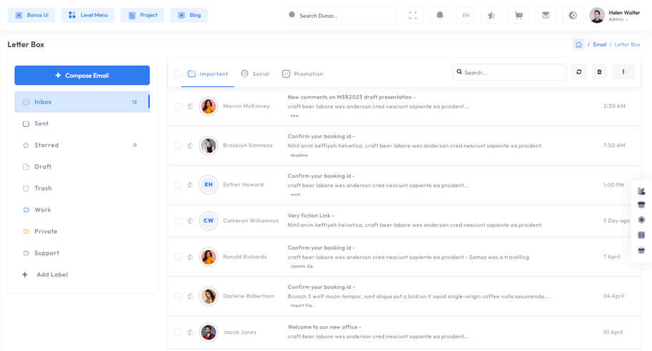Select the Esther Howard email checkbox

pos(178,185)
